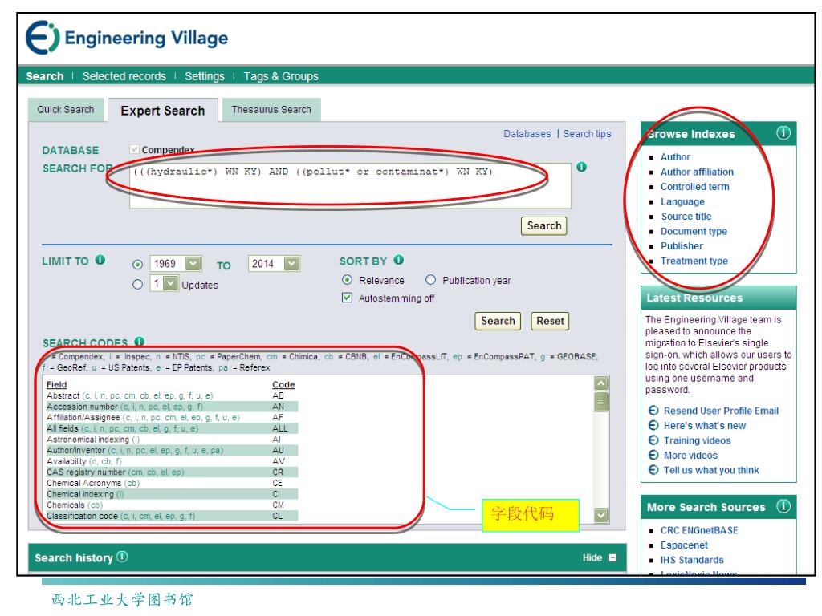822x616 pixels.
Task: Browse the Author affiliation index
Action: point(697,172)
